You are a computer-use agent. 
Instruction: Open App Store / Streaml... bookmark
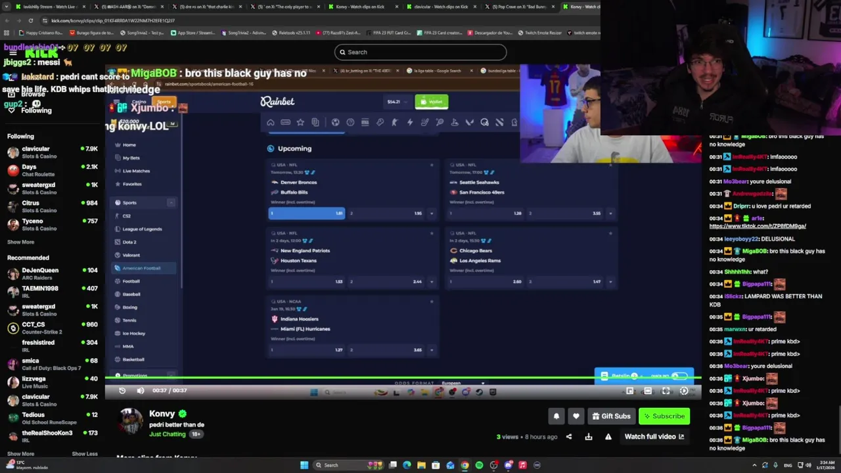(193, 32)
